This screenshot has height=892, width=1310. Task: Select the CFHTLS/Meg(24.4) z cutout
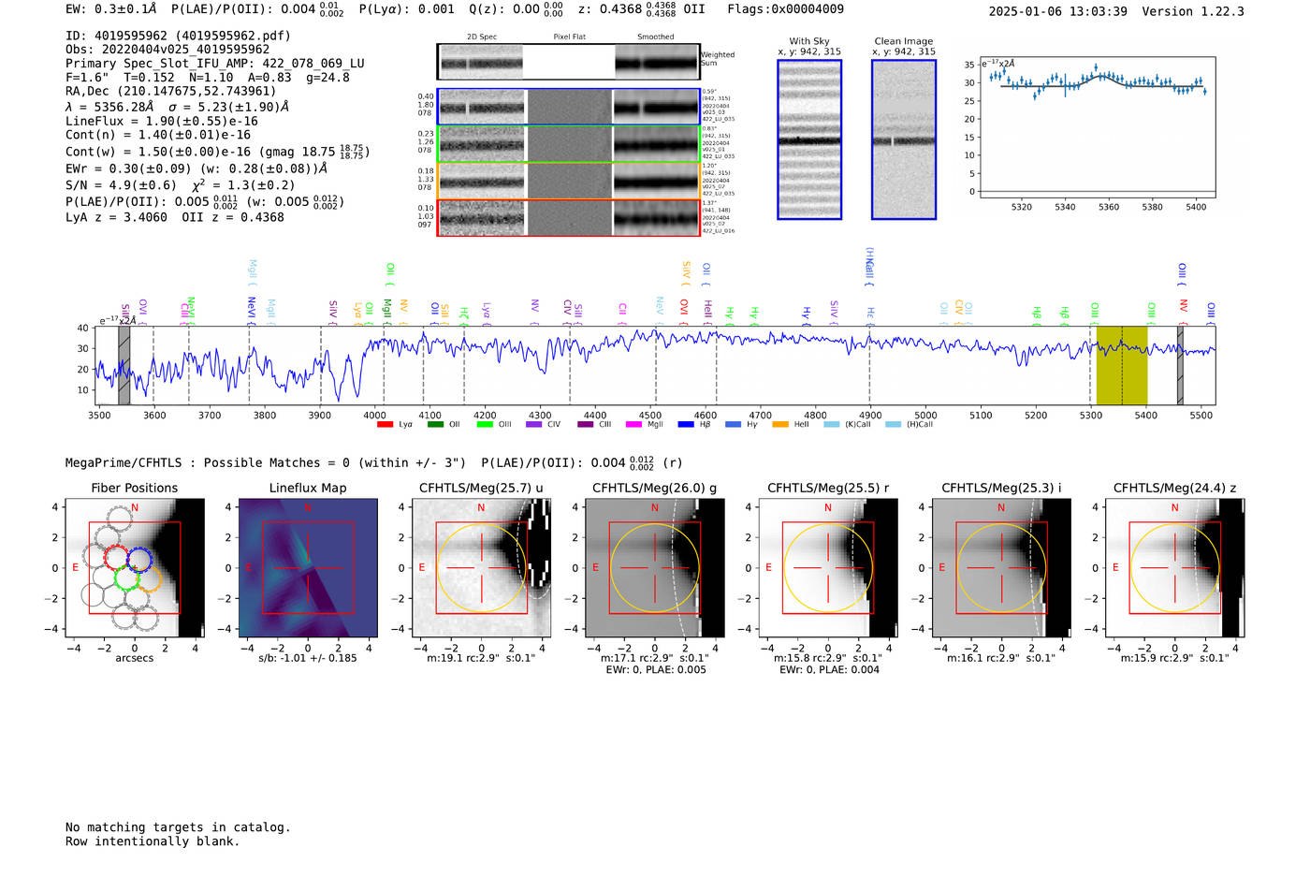point(1175,568)
